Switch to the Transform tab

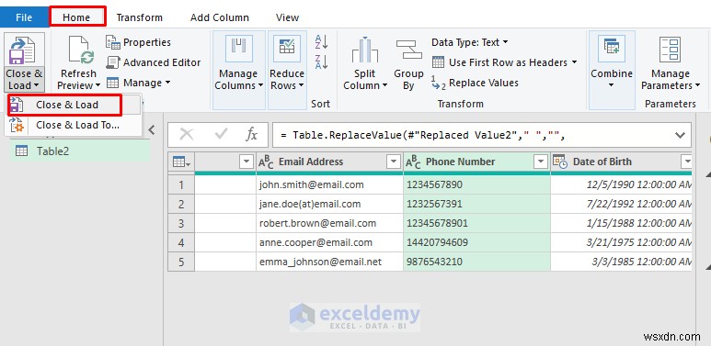[x=140, y=17]
